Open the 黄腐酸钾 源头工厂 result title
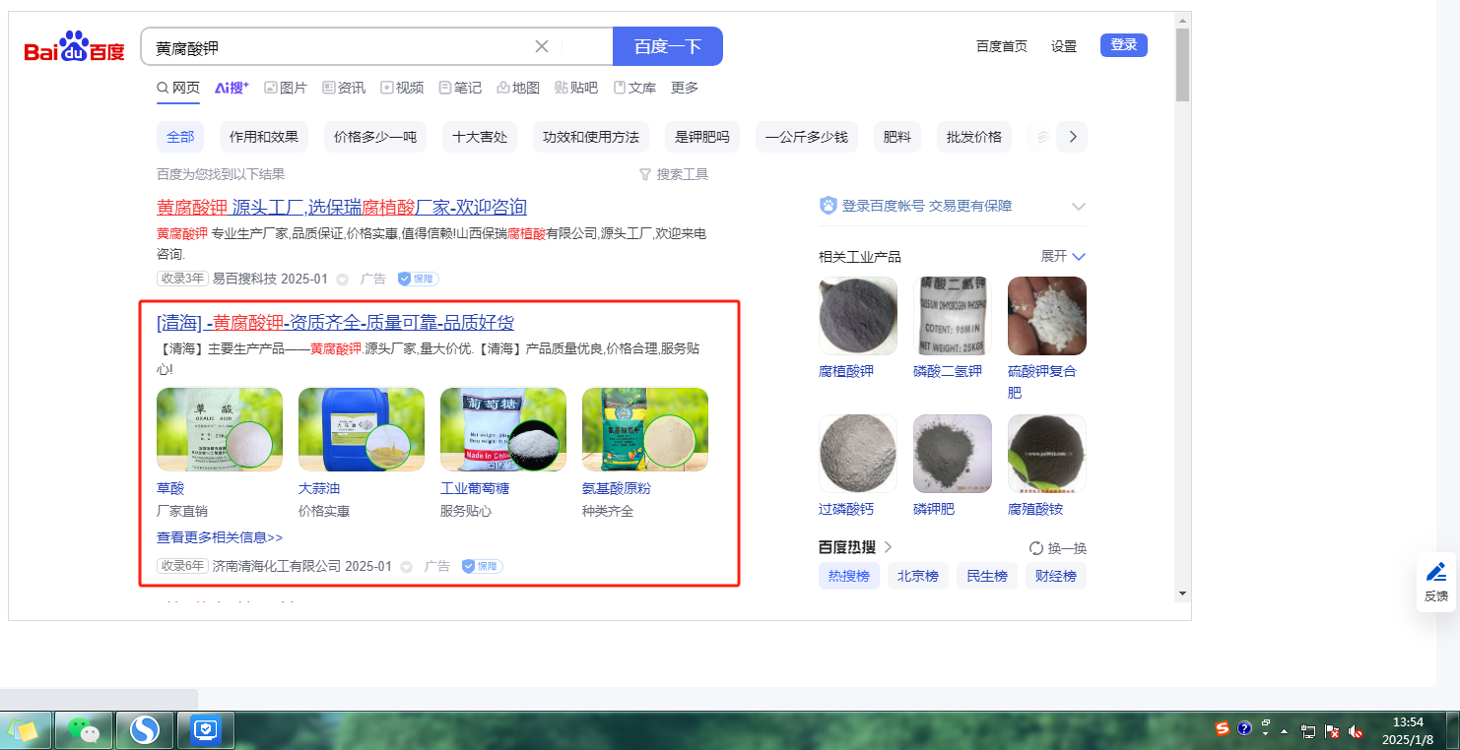The image size is (1460, 750). (x=342, y=207)
